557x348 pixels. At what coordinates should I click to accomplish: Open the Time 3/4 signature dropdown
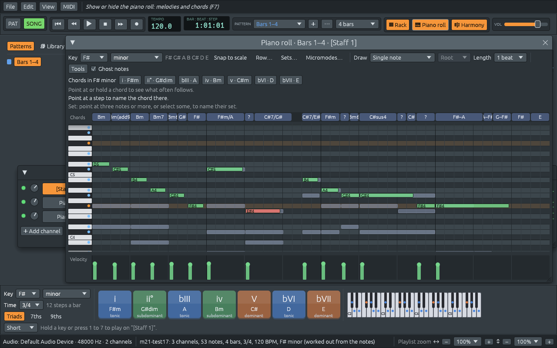click(31, 305)
